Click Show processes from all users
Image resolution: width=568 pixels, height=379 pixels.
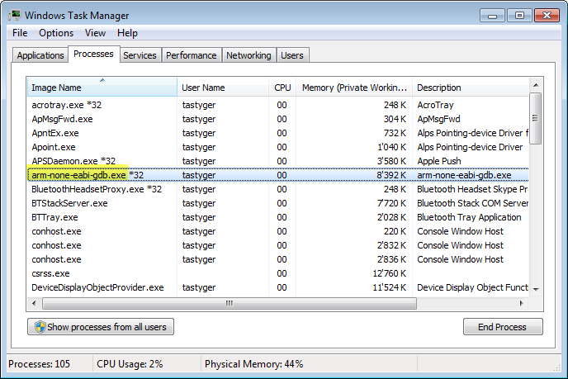coord(101,327)
